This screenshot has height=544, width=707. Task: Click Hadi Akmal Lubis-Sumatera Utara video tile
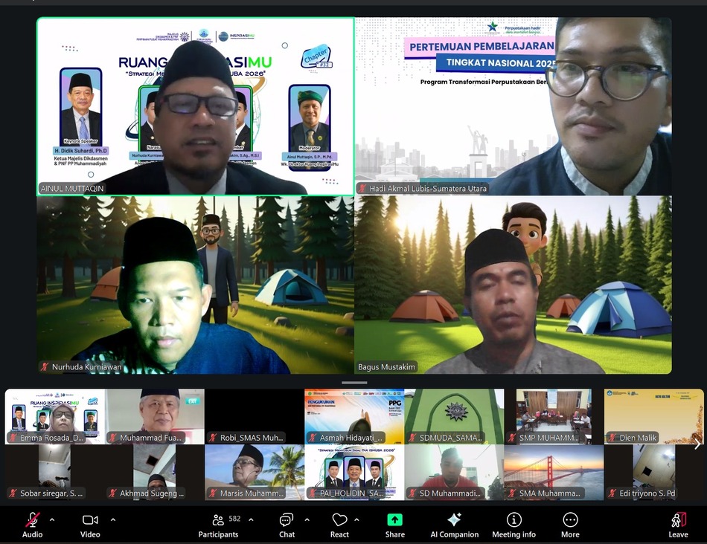pyautogui.click(x=514, y=106)
